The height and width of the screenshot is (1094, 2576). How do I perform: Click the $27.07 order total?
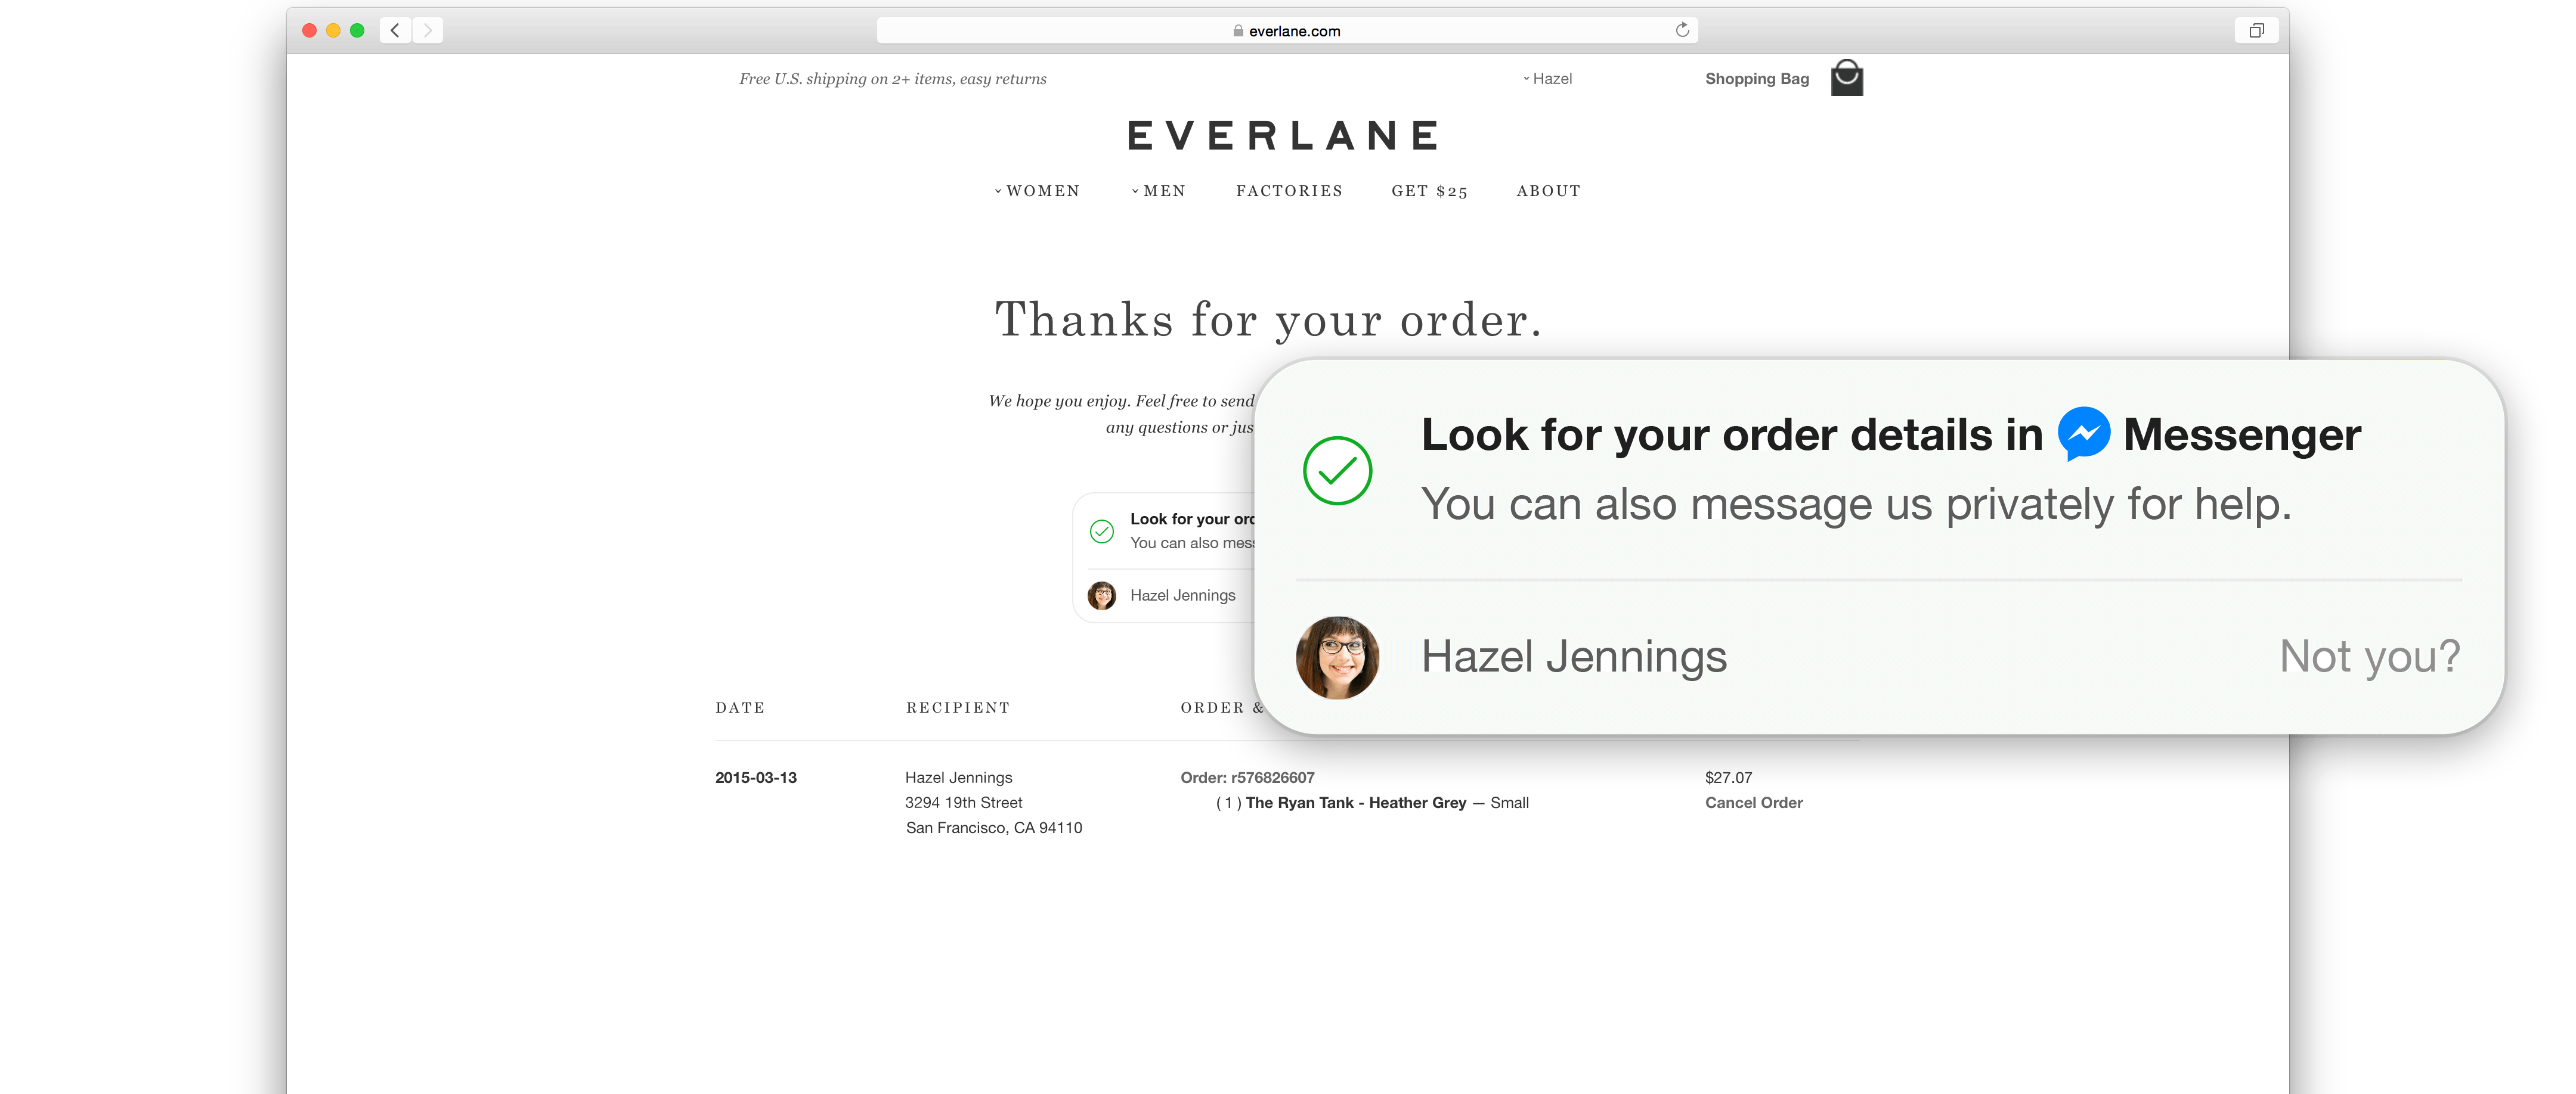(x=1728, y=777)
